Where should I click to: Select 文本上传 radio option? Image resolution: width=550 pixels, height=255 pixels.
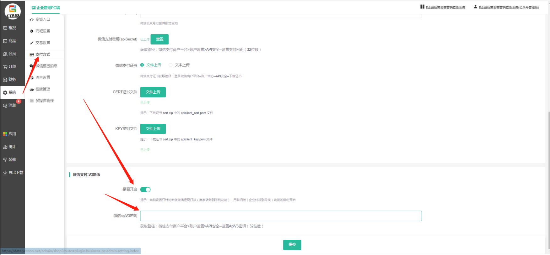click(170, 65)
